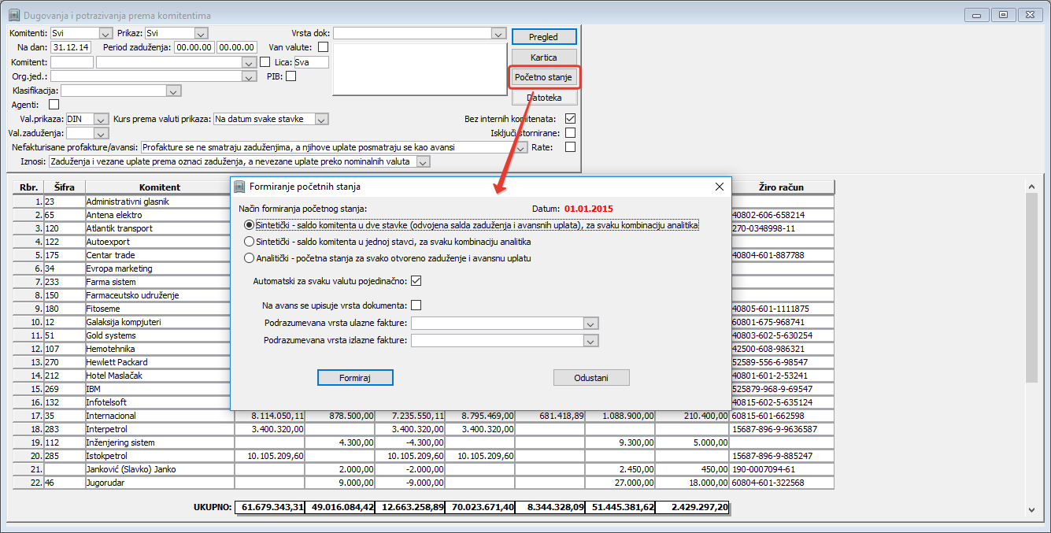
Task: Select the Jugorudar row
Action: (x=424, y=483)
